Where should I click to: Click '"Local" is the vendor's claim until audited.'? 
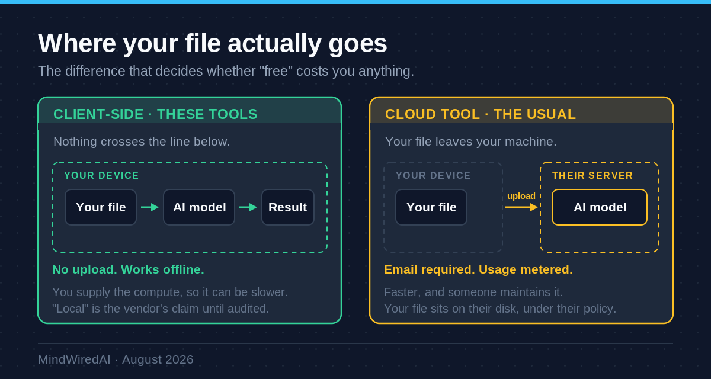tap(161, 309)
